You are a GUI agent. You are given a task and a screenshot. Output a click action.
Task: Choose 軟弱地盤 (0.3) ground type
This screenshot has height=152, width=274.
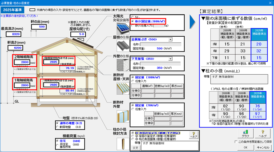pyautogui.click(x=57, y=127)
